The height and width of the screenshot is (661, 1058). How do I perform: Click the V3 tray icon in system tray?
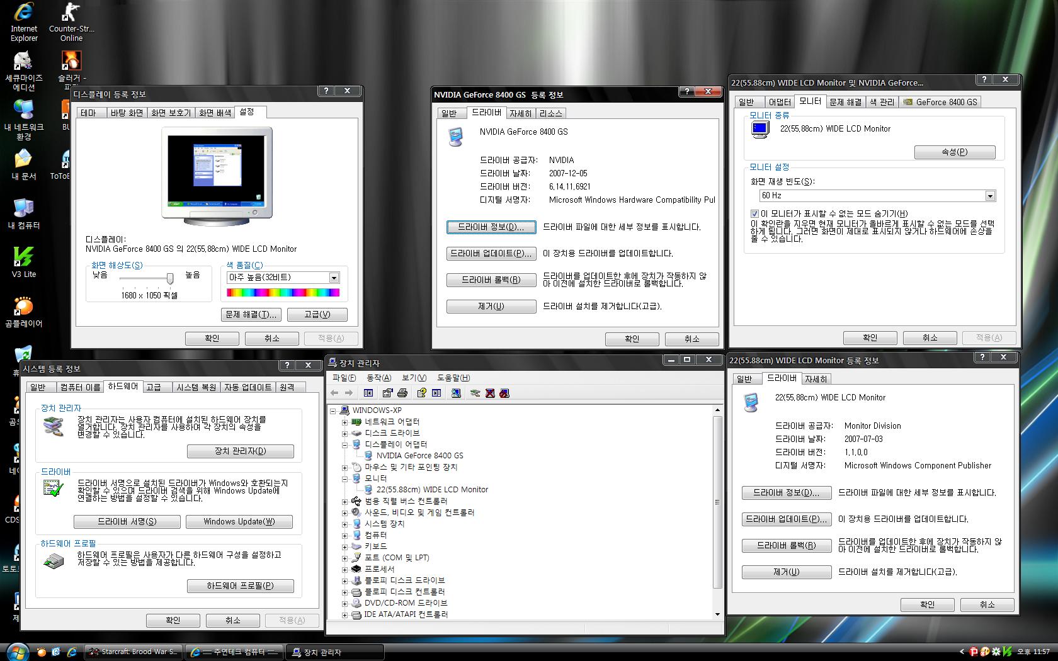coord(1008,652)
